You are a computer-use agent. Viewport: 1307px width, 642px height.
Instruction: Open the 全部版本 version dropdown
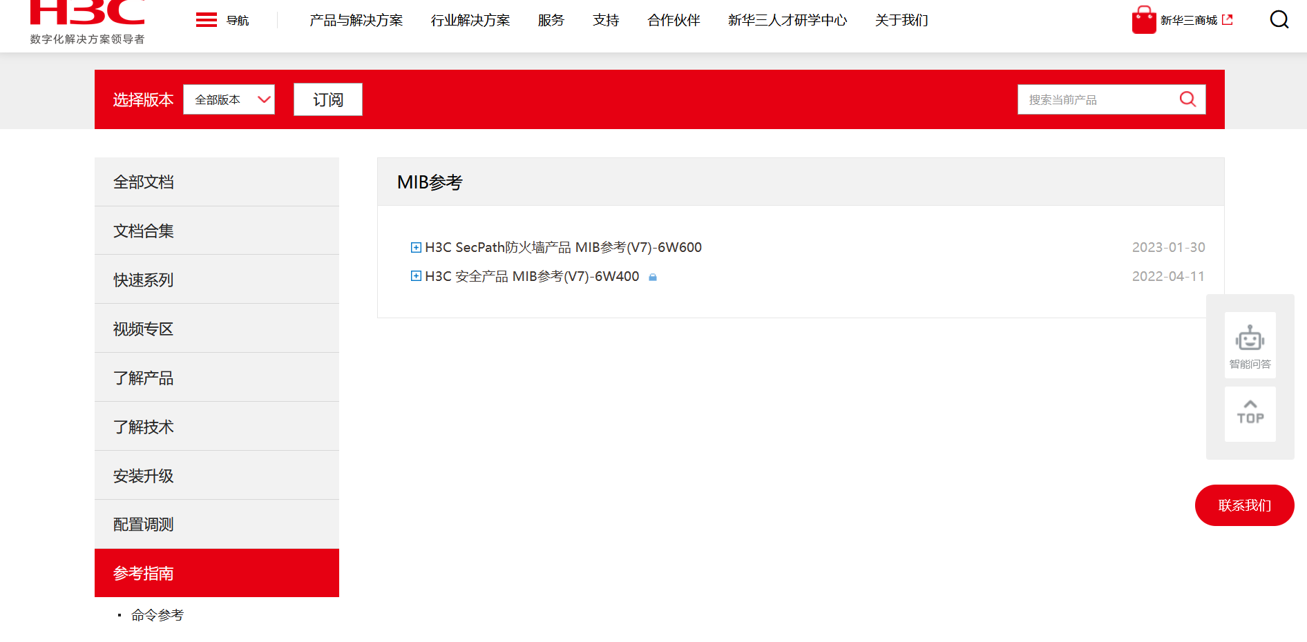click(229, 99)
